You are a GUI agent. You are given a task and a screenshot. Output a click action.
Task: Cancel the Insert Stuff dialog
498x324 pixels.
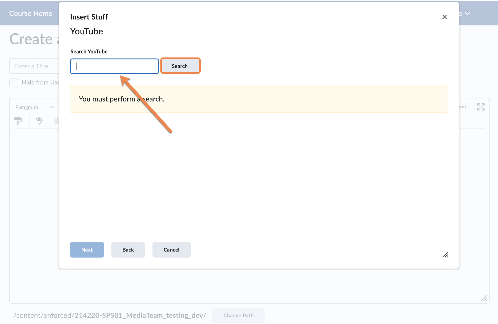coord(171,249)
